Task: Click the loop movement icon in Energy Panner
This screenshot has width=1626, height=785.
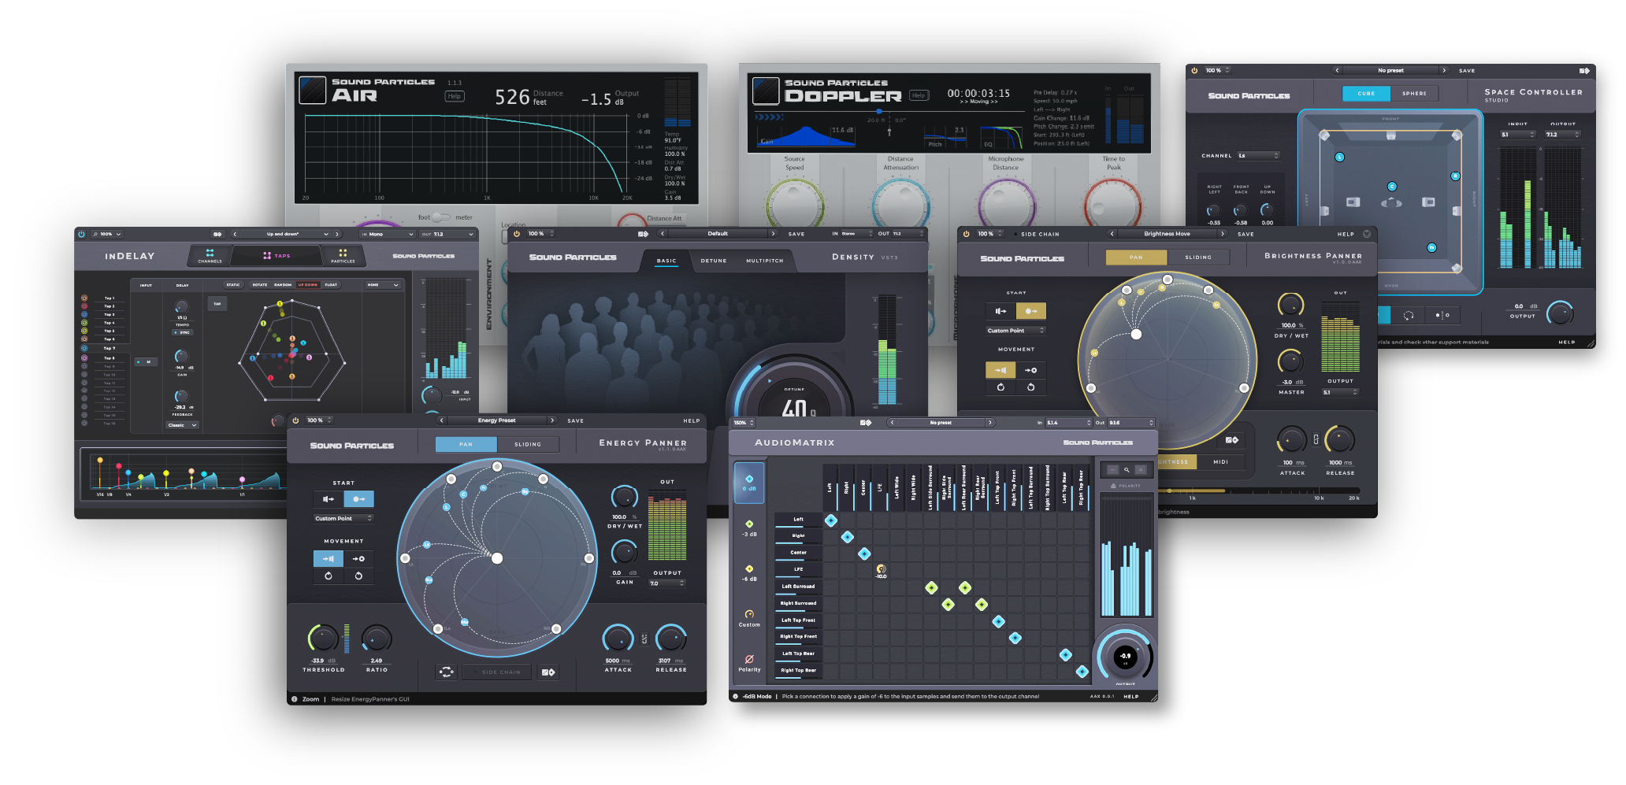Action: [x=329, y=576]
